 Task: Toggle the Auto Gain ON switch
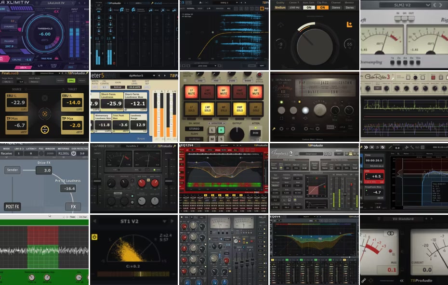309,8
